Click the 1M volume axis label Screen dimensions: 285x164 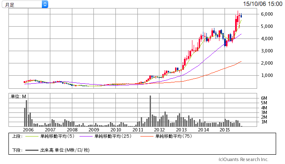tap(264, 122)
